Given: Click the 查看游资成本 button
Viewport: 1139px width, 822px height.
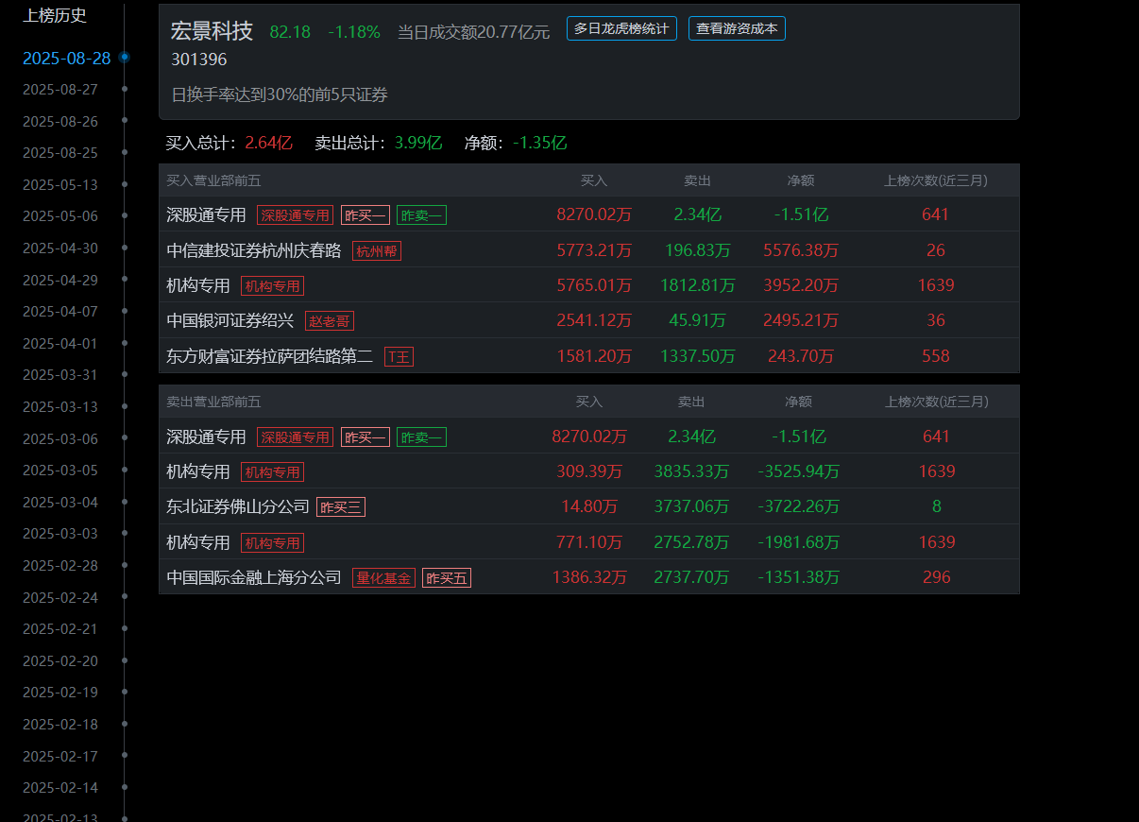Looking at the screenshot, I should (737, 28).
